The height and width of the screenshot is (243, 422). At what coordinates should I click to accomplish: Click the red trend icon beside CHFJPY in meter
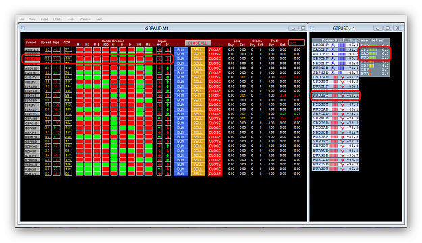(342, 146)
